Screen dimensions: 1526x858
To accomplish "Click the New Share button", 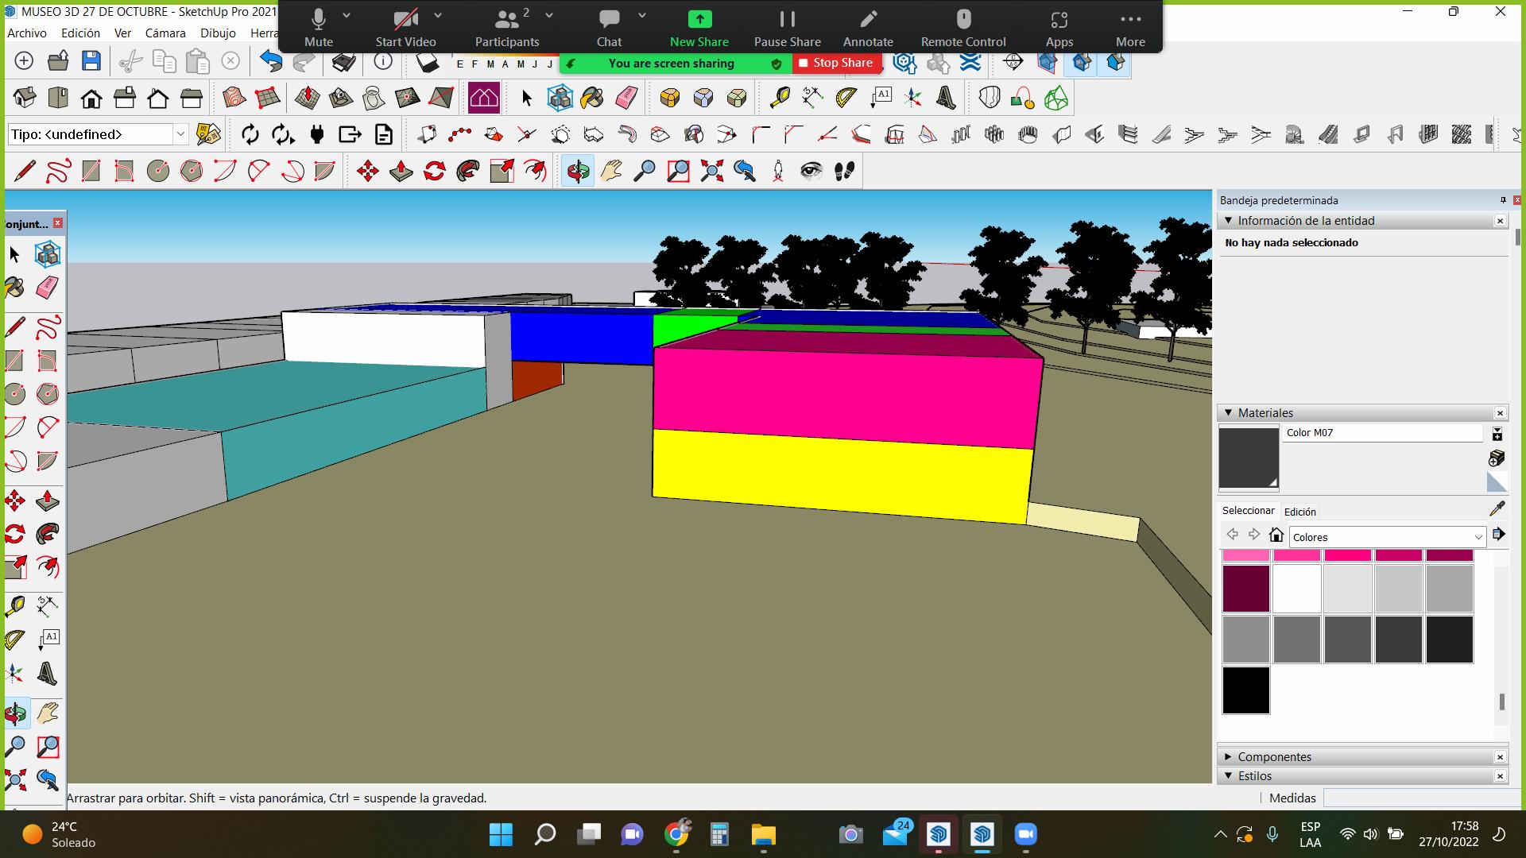I will point(699,28).
